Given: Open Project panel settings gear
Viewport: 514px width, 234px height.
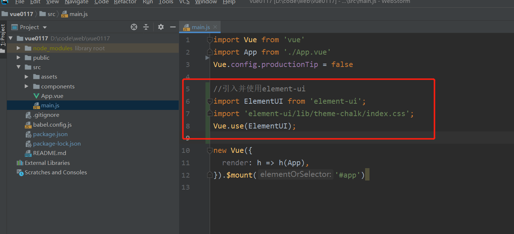Looking at the screenshot, I should [161, 27].
